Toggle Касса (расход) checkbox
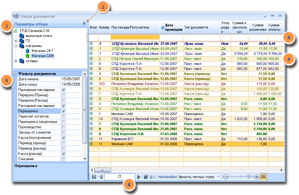This screenshot has width=299, height=195. click(x=63, y=154)
